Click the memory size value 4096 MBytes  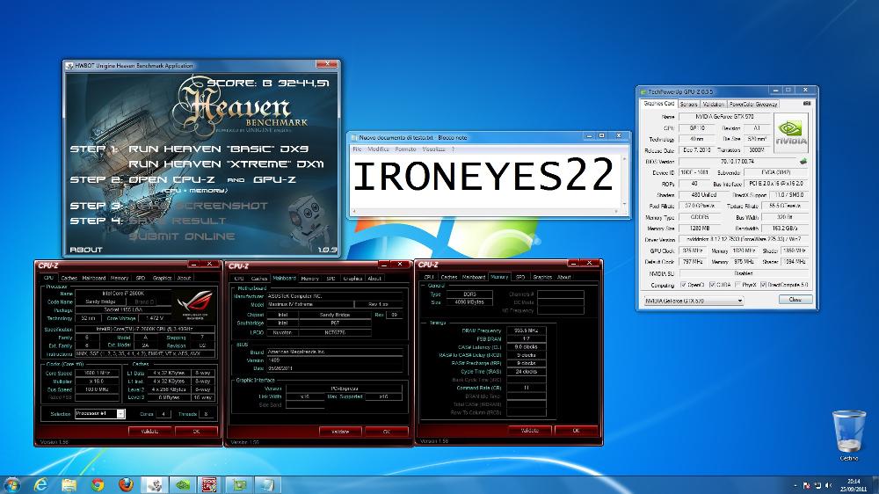[469, 302]
